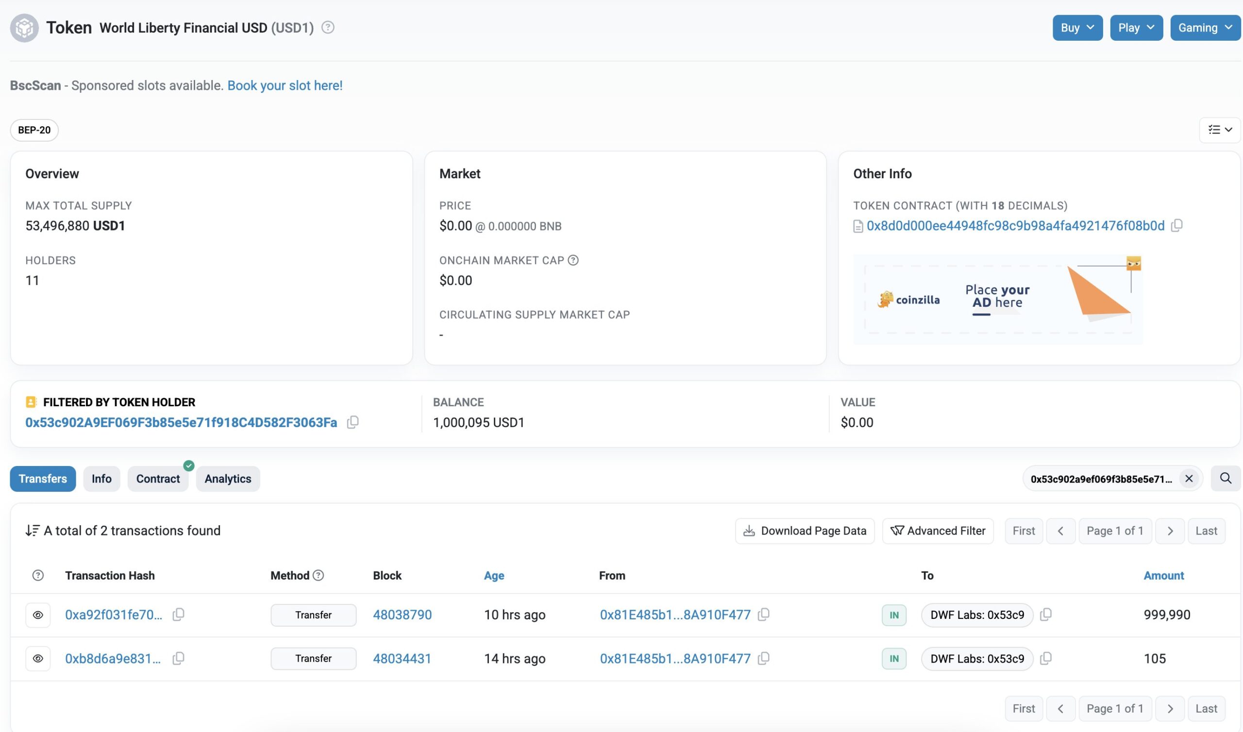Go to next page in top pagination

pos(1170,531)
